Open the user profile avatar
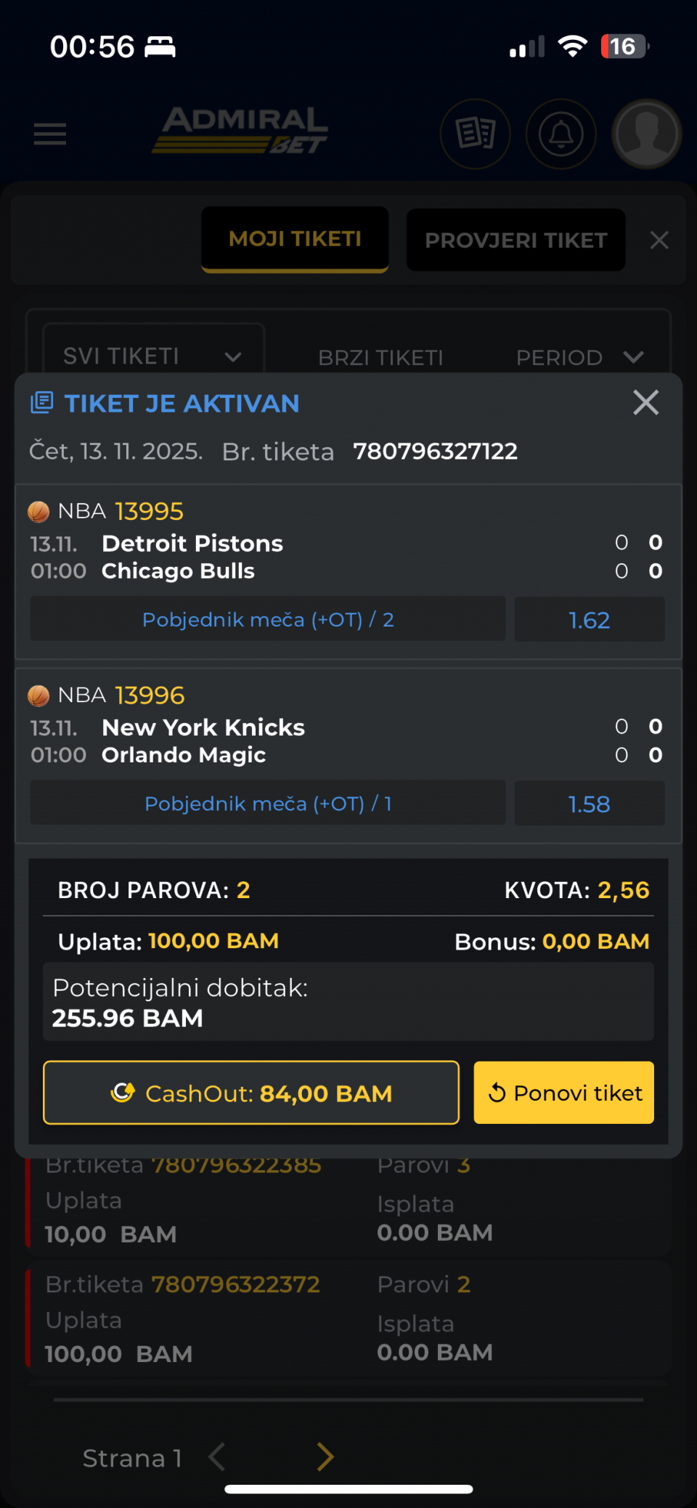The width and height of the screenshot is (697, 1508). point(646,134)
